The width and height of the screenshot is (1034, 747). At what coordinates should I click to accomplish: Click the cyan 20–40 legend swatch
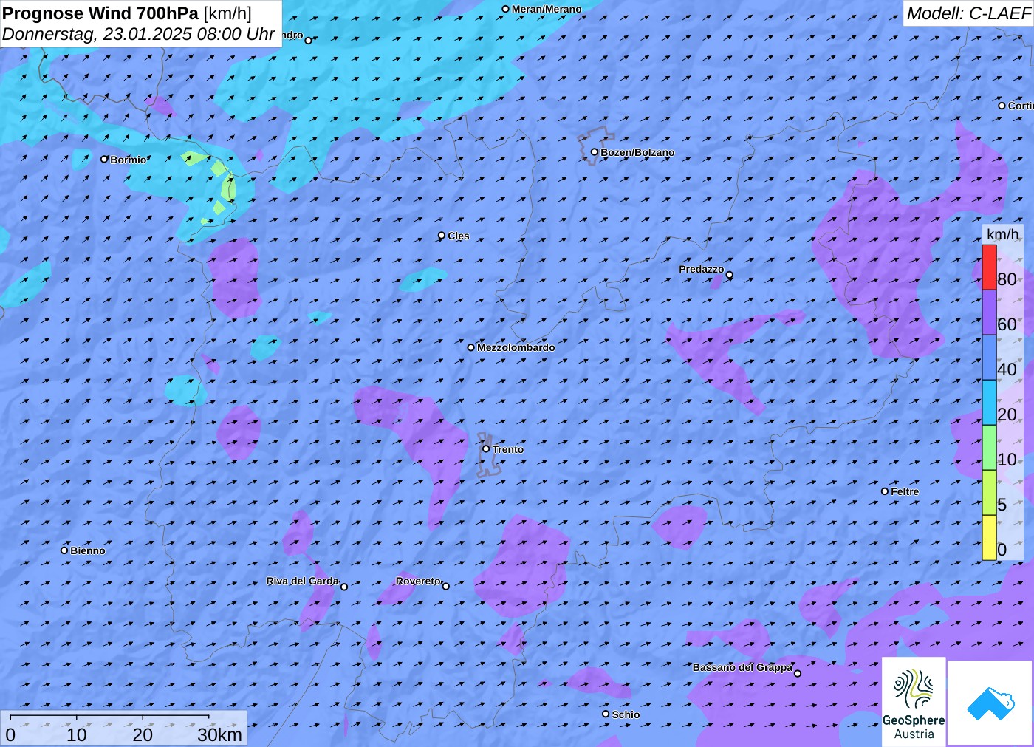[x=989, y=403]
